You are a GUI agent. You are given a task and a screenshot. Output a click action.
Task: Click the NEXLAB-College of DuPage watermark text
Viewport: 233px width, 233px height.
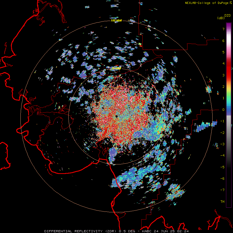(208, 3)
